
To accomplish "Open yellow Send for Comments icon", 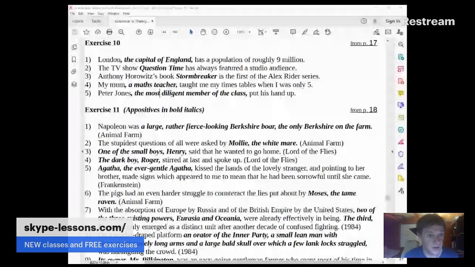I will coord(401,178).
